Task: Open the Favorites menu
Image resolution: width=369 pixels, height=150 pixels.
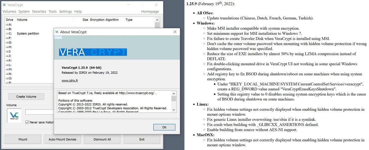Action: [39, 11]
